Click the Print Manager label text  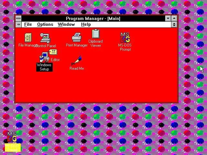click(x=77, y=45)
